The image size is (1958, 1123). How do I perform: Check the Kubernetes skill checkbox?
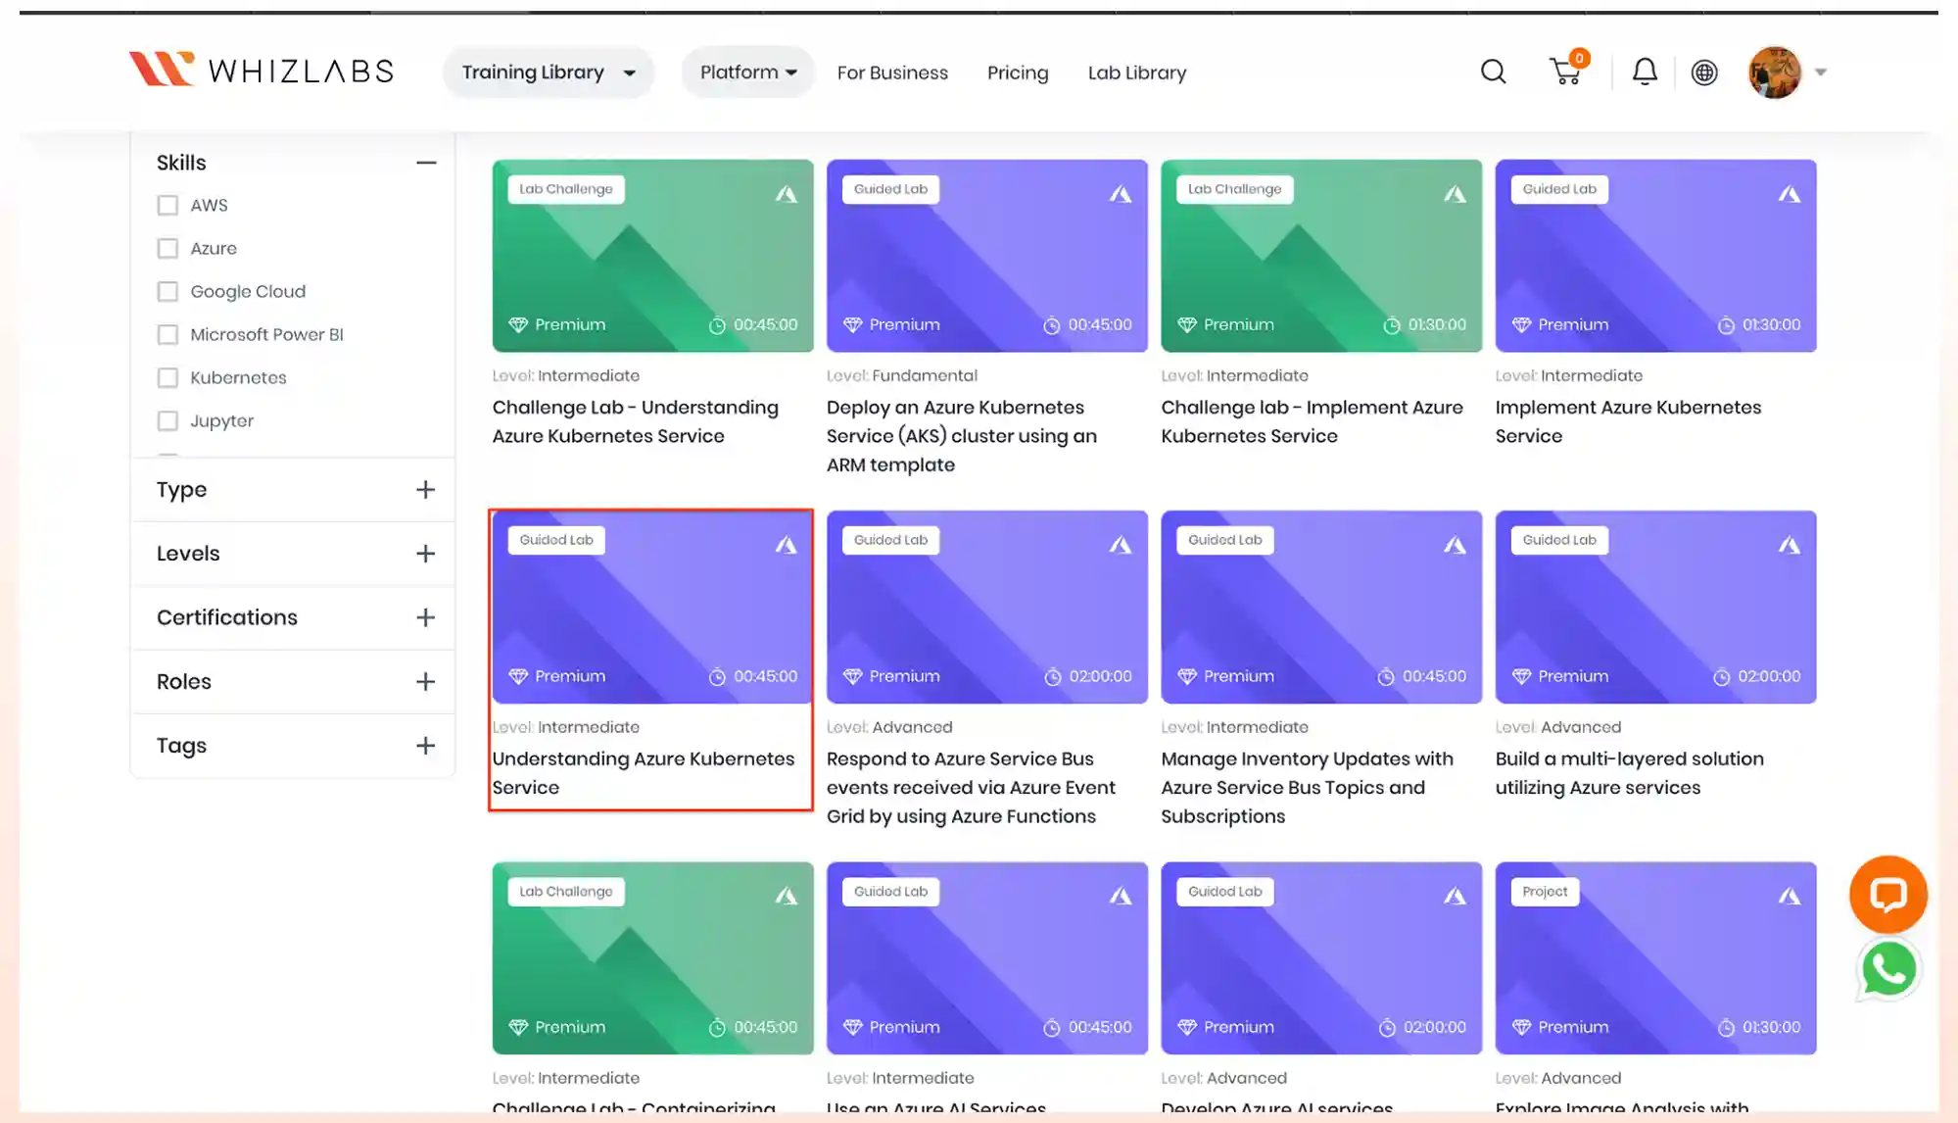point(167,377)
